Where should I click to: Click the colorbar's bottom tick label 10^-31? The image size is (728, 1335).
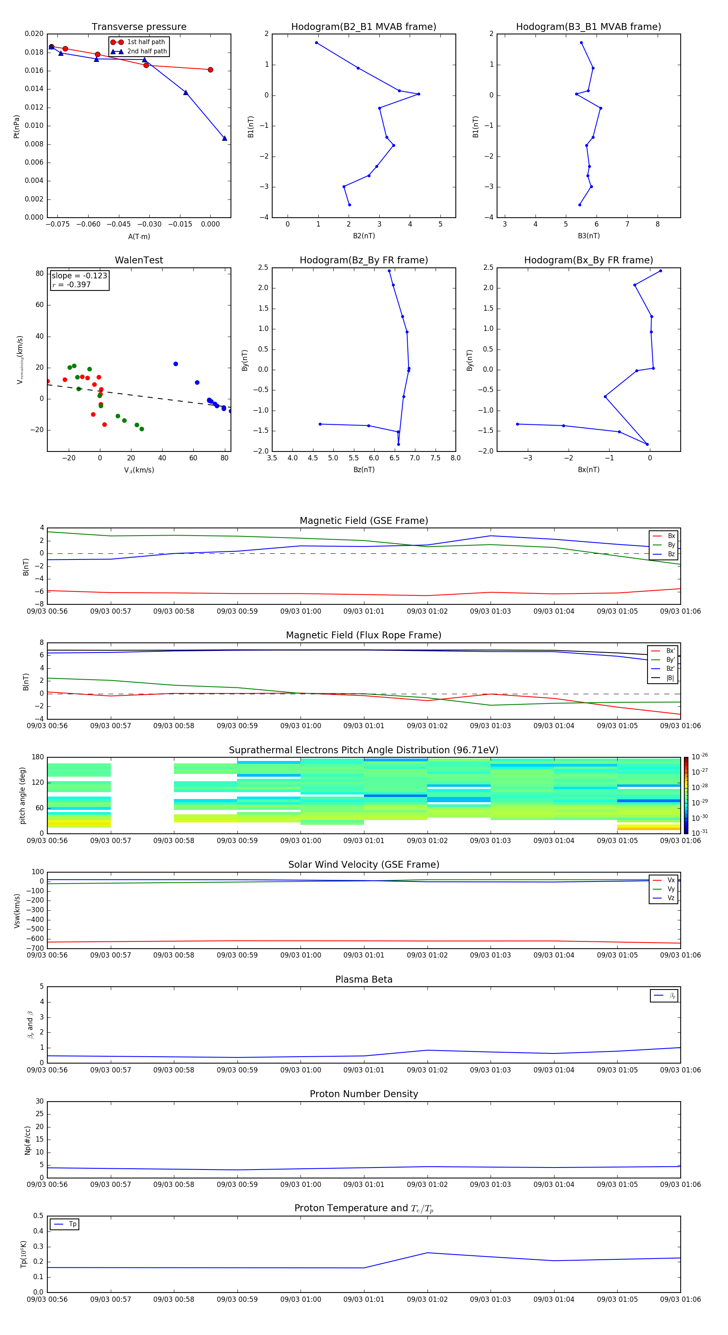pyautogui.click(x=700, y=833)
